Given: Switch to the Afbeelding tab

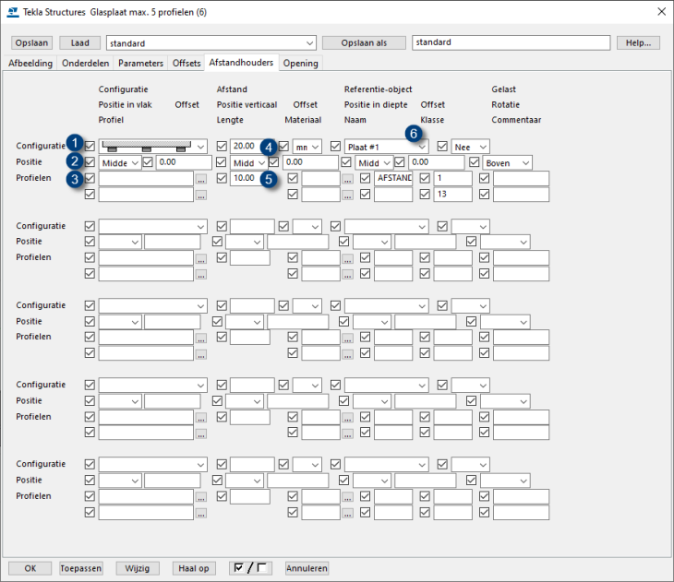Looking at the screenshot, I should click(30, 64).
